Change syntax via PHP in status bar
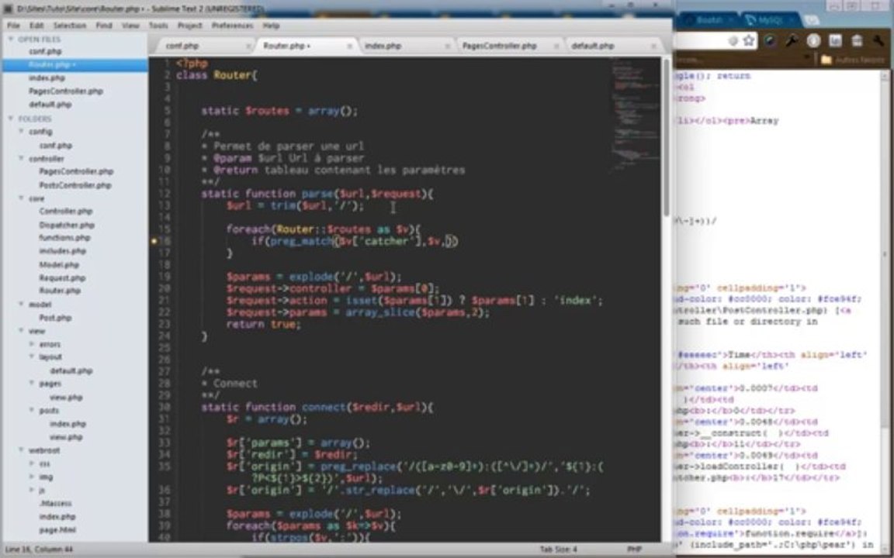 634,549
